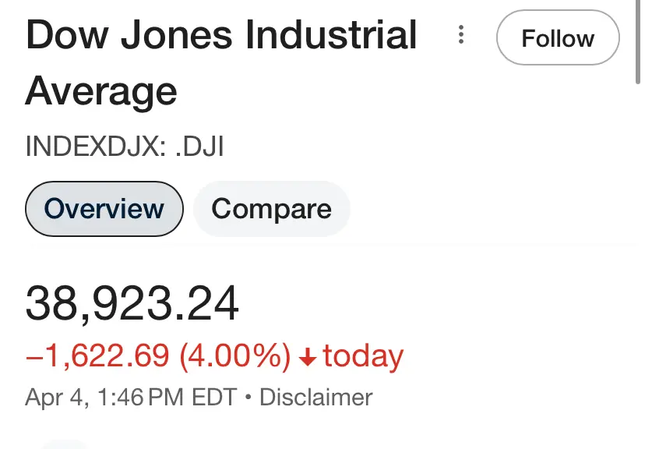Open the Compare tab
The width and height of the screenshot is (645, 449).
[271, 208]
